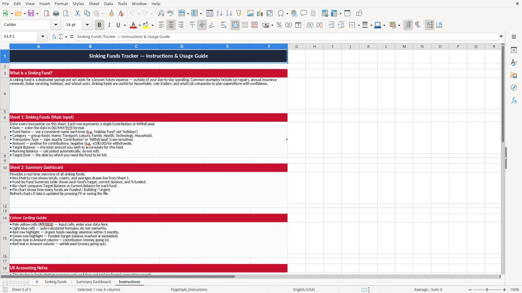Open an existing file with the folder icon
Image resolution: width=522 pixels, height=293 pixels.
click(x=18, y=13)
